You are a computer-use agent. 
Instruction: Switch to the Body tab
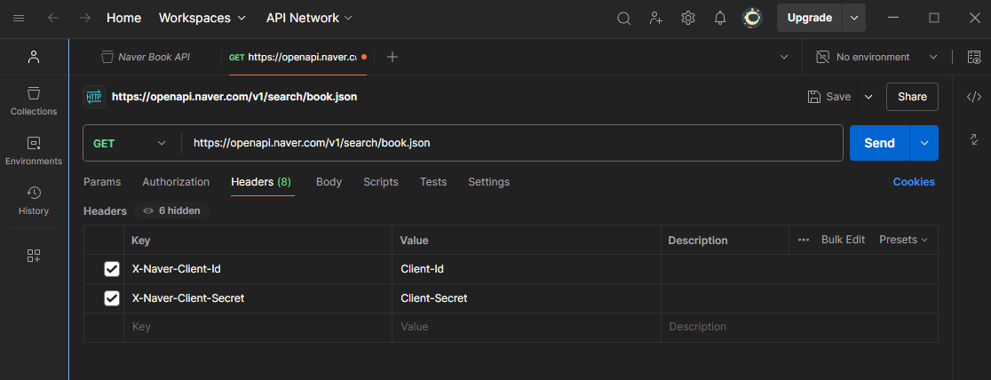click(x=329, y=182)
